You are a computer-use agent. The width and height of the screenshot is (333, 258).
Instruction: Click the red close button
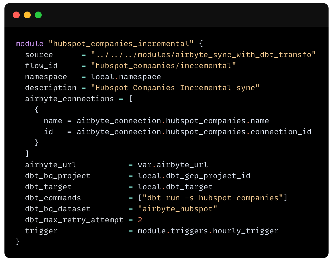tap(16, 15)
